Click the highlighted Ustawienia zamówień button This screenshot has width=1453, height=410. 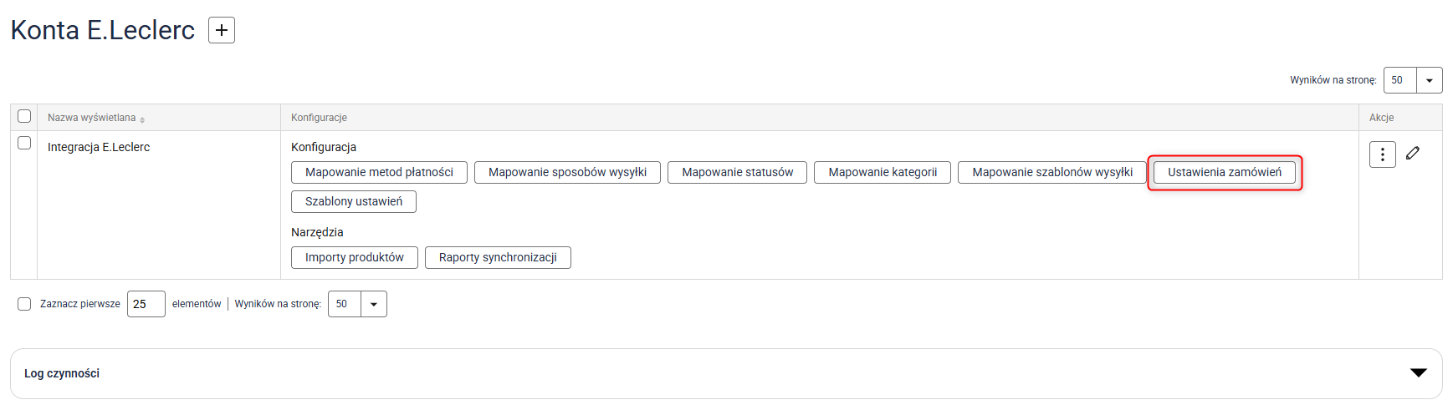click(x=1224, y=172)
